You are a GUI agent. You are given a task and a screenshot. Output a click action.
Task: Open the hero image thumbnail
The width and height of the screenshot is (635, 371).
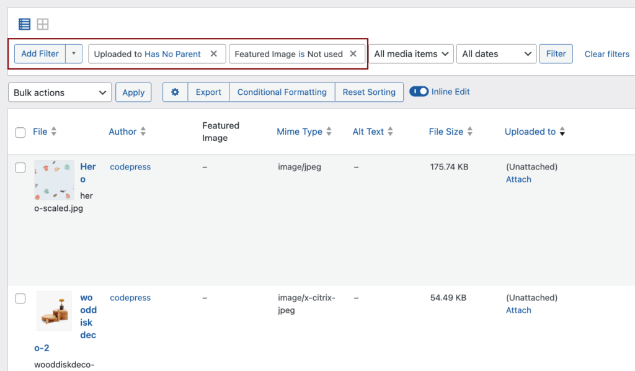[x=54, y=181]
